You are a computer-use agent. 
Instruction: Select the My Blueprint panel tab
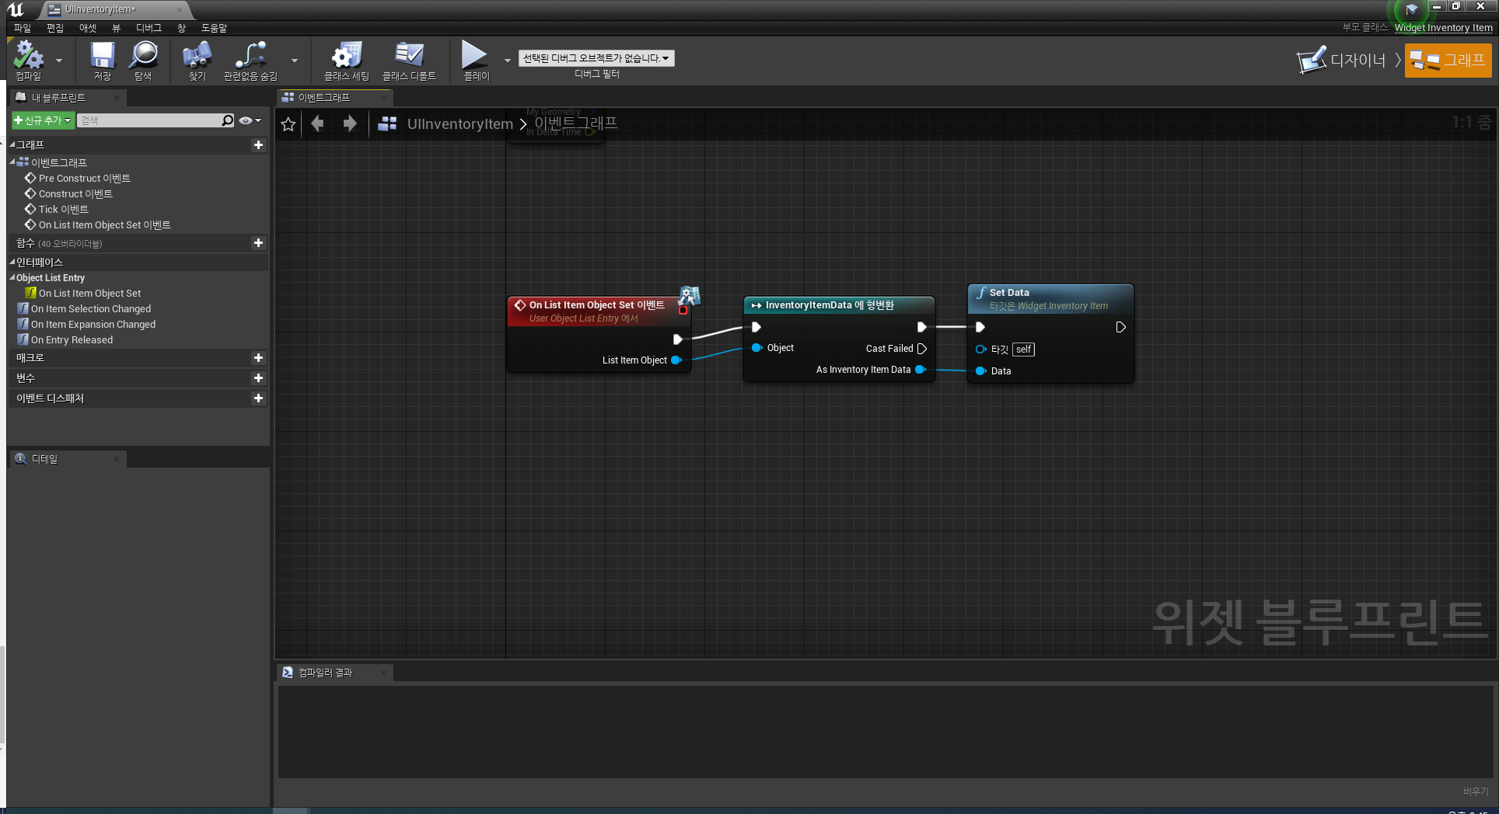point(67,97)
